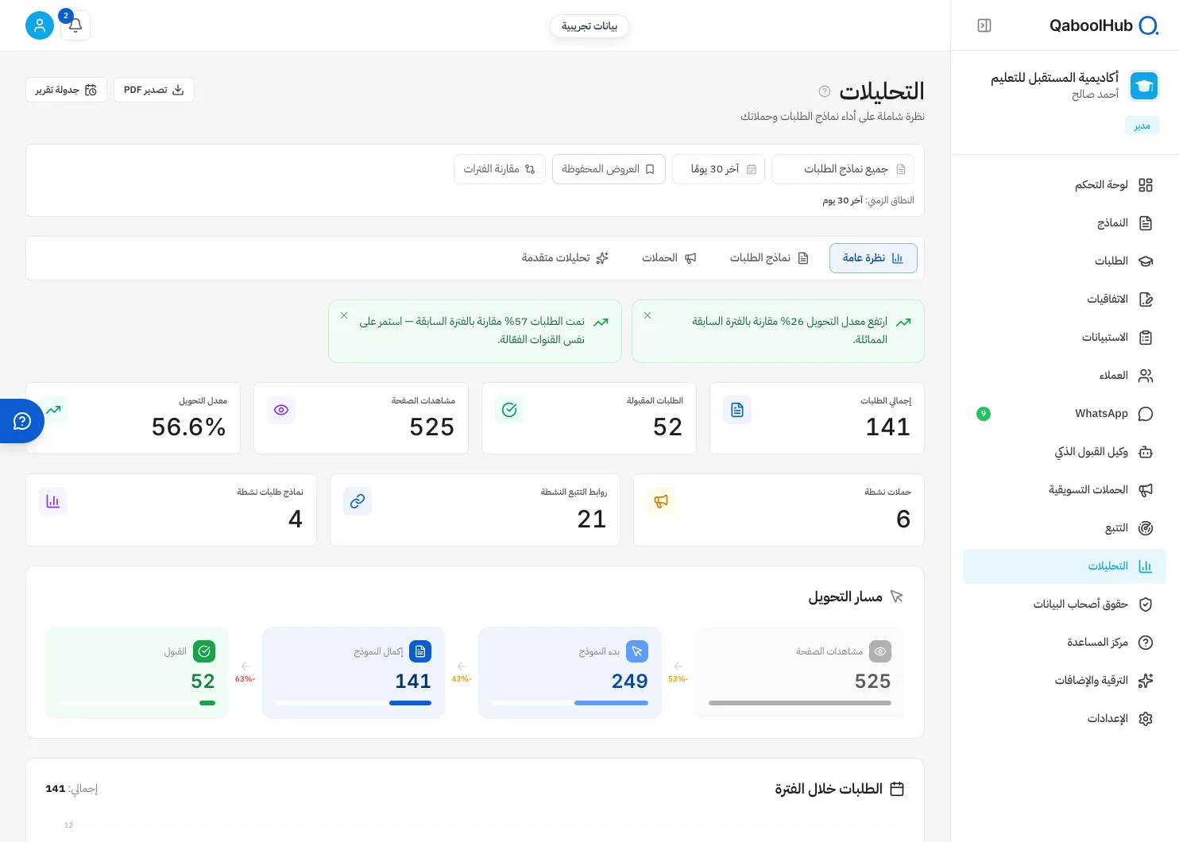Screen dimensions: 1179x842
Task: Collapse the sidebar panel icon
Action: [x=984, y=25]
